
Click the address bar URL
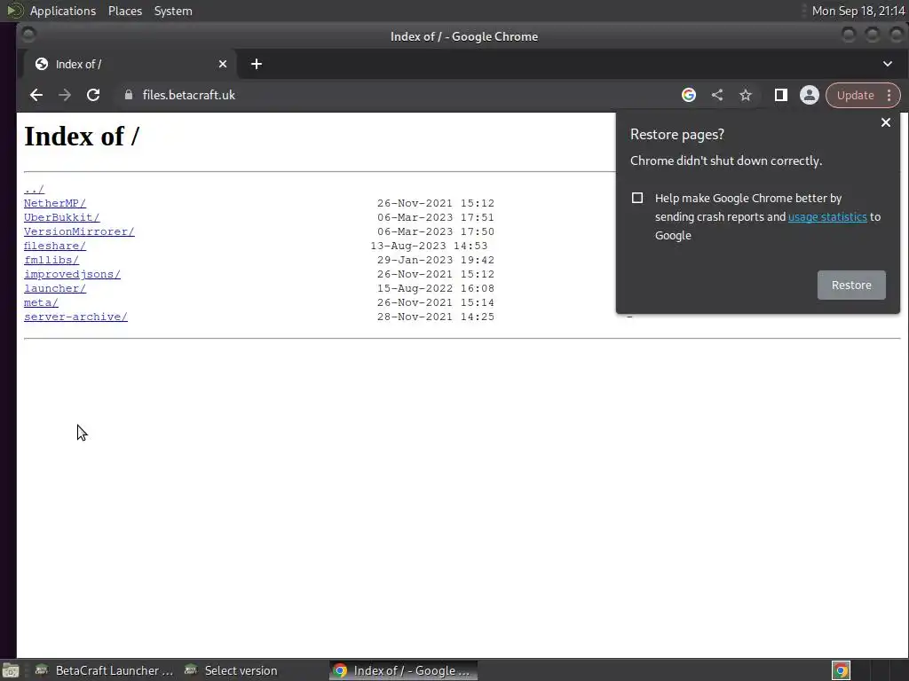click(189, 95)
